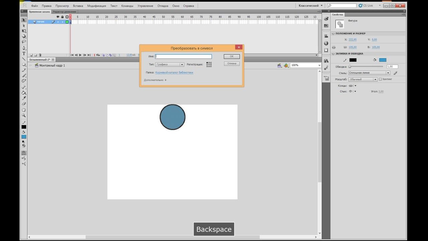Select the Zoom magnifier tool
Viewport: 428px width, 241px height.
(24, 115)
